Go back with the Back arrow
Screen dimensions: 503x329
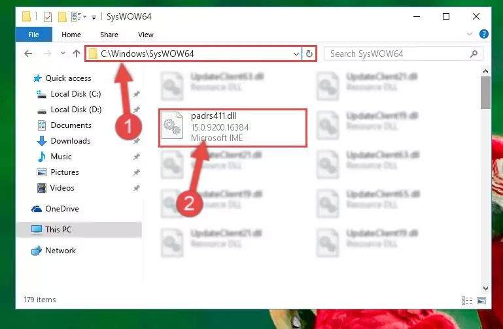(x=28, y=54)
